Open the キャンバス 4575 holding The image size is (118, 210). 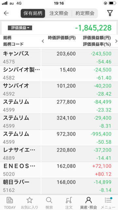click(x=59, y=58)
